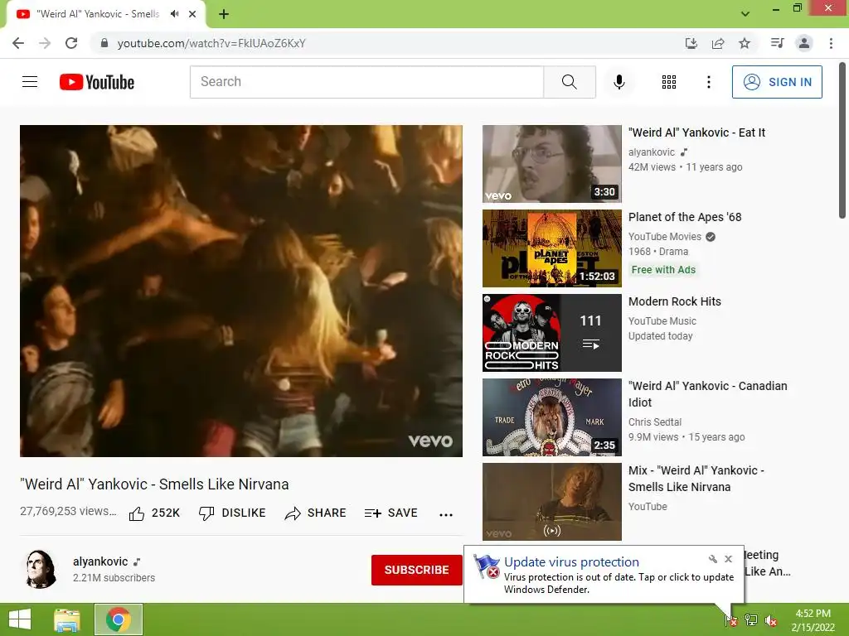Click "Weird Al" Yankovic - Canadian Idiot title
This screenshot has width=849, height=636.
708,393
